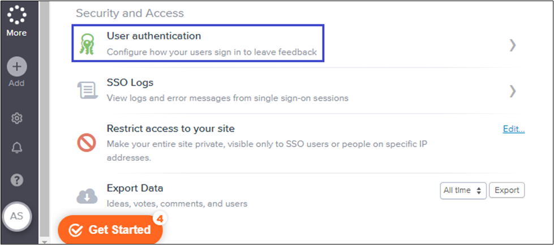Click the Export Data heading text
This screenshot has height=245, width=554.
pos(135,188)
